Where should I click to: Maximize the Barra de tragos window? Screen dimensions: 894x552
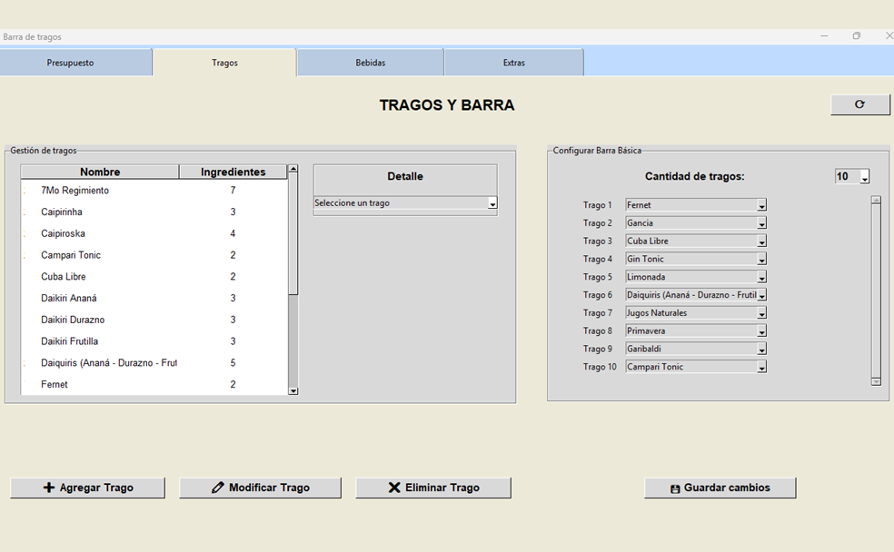coord(857,36)
